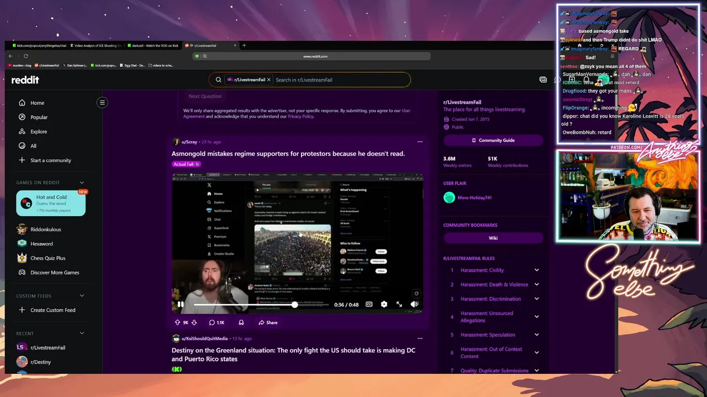707x397 pixels.
Task: Open more options for u/Scray's post
Action: (420, 142)
